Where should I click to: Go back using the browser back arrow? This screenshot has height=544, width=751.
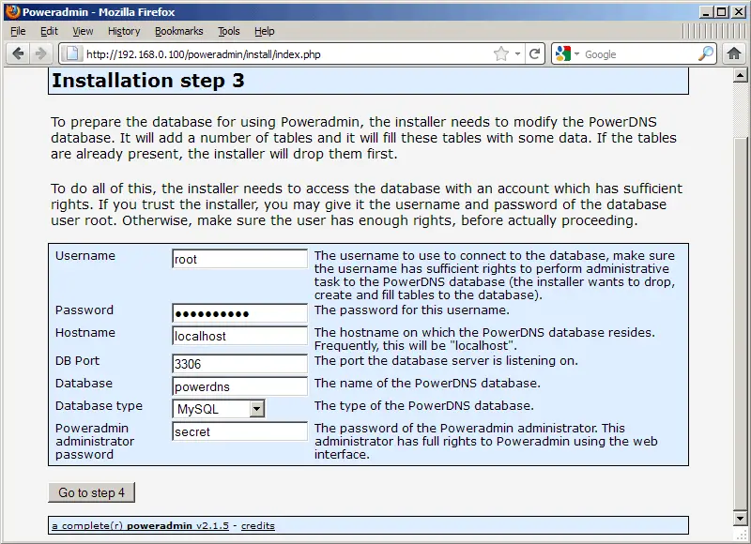point(18,53)
